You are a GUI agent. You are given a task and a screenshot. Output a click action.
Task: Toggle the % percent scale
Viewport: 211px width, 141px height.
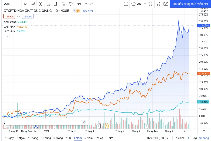click(x=189, y=138)
